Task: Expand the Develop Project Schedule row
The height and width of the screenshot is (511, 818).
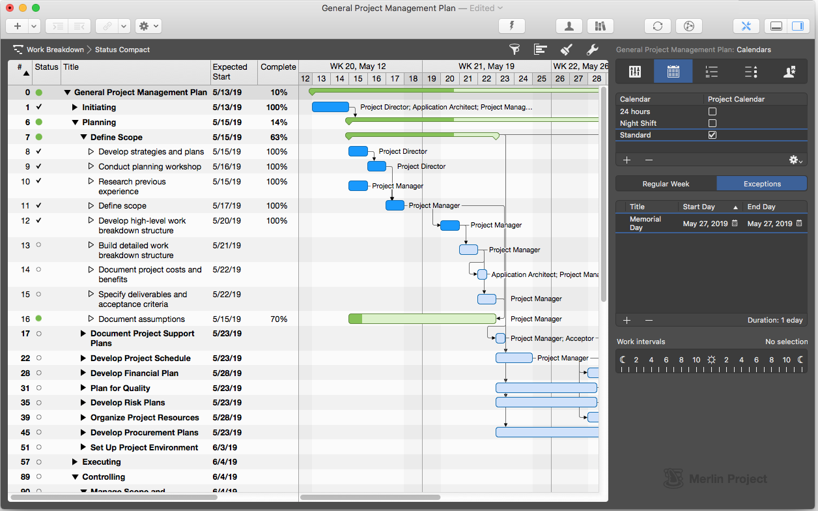Action: 83,358
